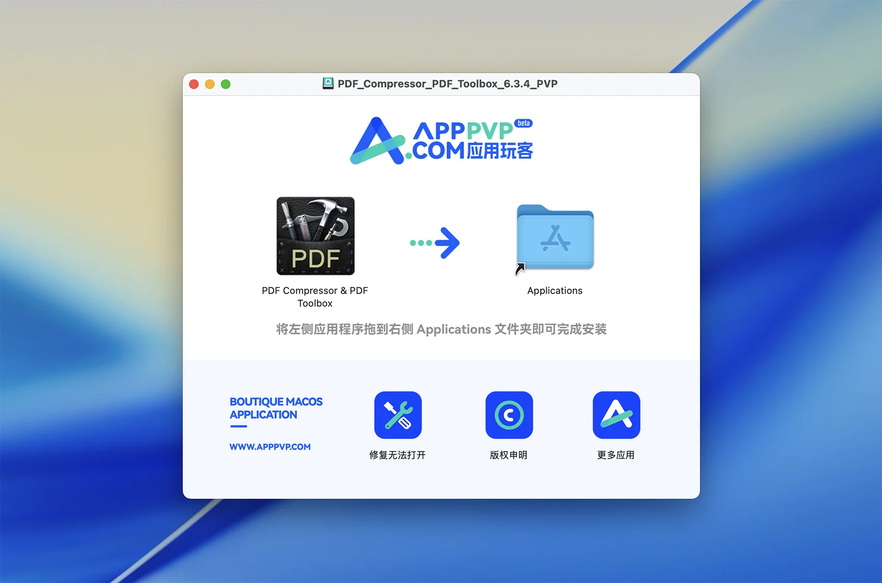882x583 pixels.
Task: Click the gray drag-to-Applications instruction text
Action: (x=441, y=329)
